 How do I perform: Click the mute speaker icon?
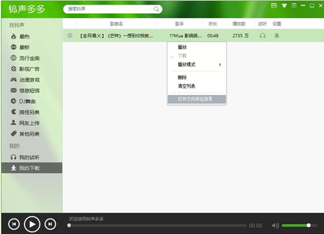[x=276, y=225]
